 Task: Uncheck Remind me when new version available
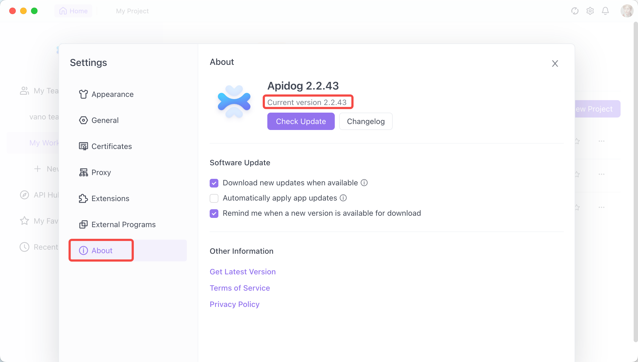pyautogui.click(x=214, y=214)
